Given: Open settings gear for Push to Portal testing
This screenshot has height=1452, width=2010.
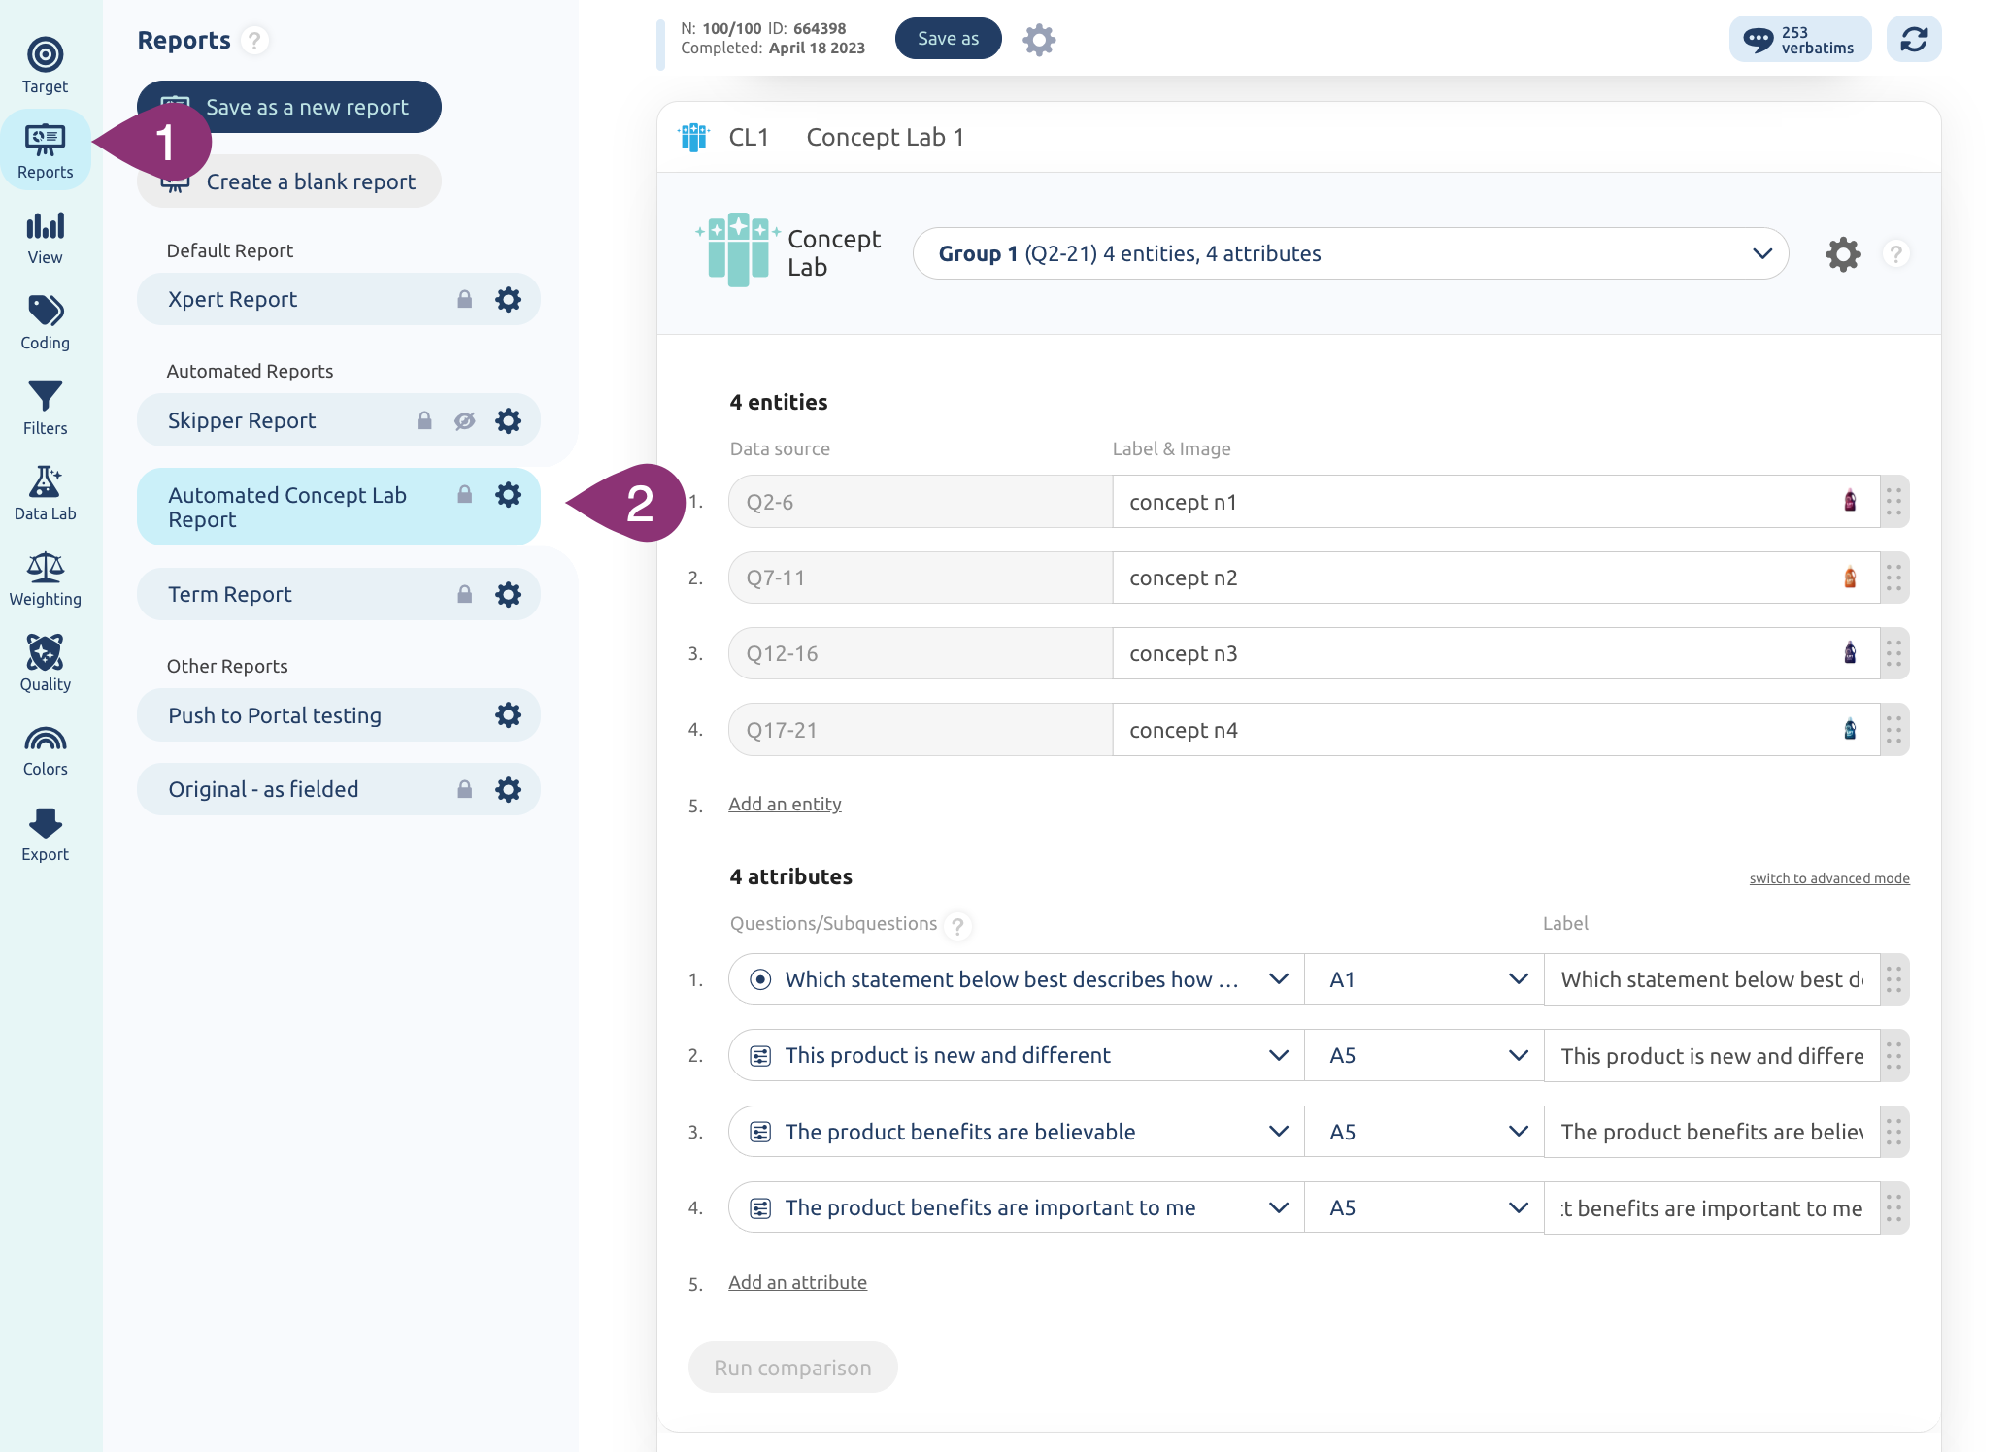Looking at the screenshot, I should (x=508, y=715).
